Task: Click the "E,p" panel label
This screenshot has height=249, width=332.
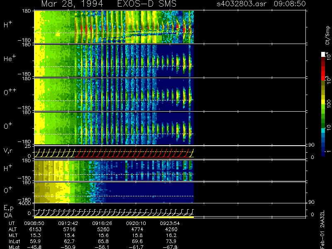Action: tap(8, 208)
